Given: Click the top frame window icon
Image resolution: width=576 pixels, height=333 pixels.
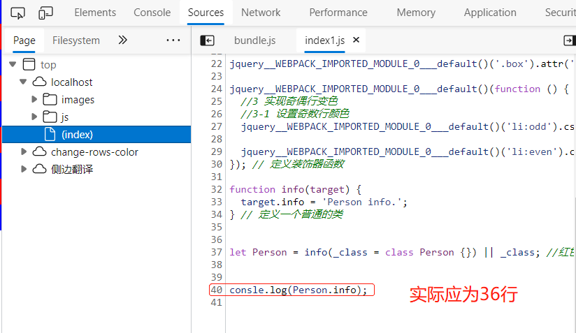Looking at the screenshot, I should click(x=29, y=64).
